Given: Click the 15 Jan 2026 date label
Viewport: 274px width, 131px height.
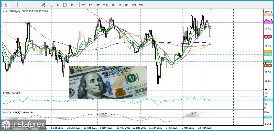Looking at the screenshot, I should pyautogui.click(x=156, y=128).
